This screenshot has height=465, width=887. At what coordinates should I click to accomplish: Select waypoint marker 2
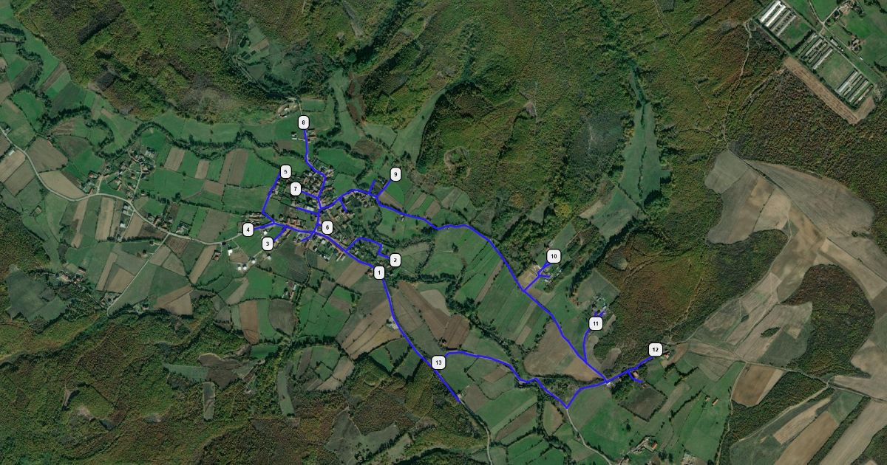395,260
